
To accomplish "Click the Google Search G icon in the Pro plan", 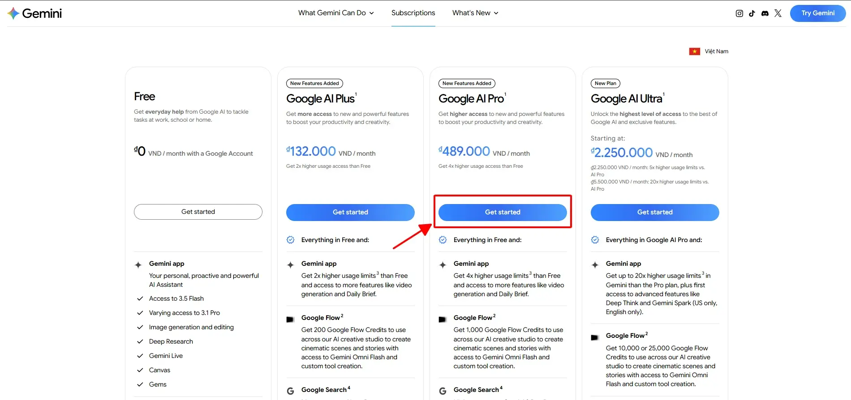I will 443,391.
